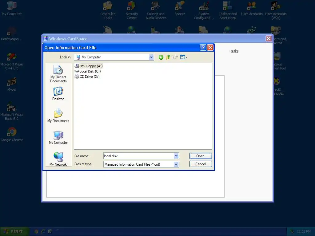
Task: Open System Configuration desktop icon
Action: pyautogui.click(x=204, y=10)
